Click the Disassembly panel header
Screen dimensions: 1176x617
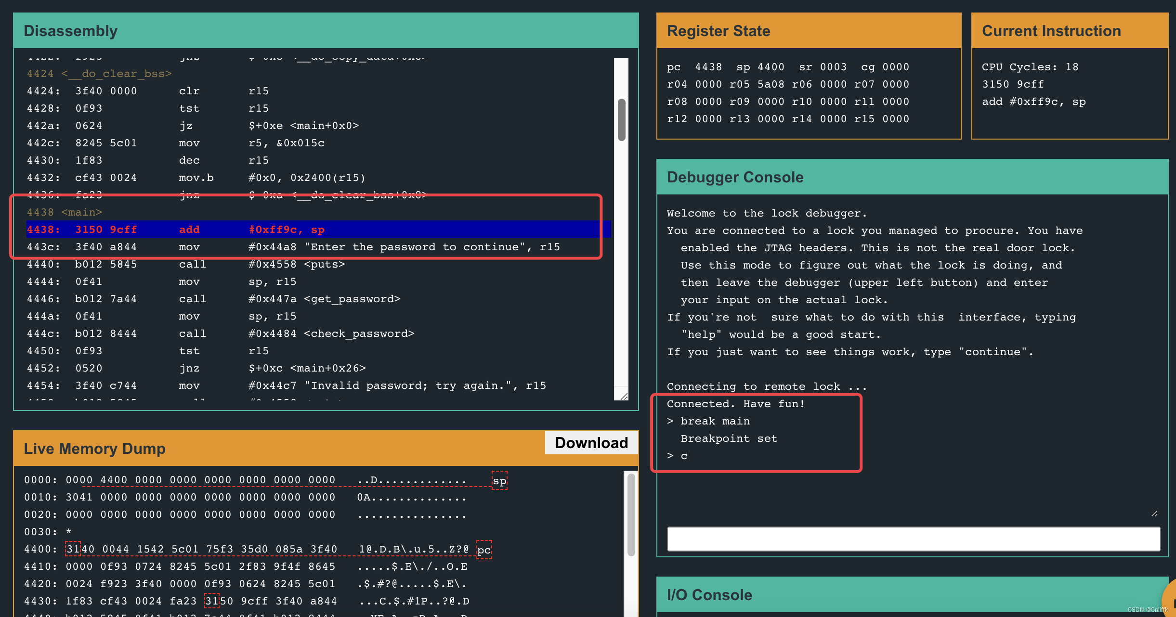click(x=326, y=31)
